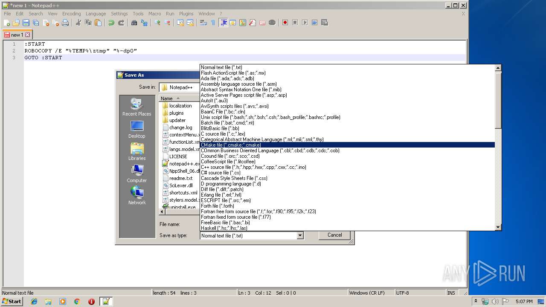Image resolution: width=546 pixels, height=307 pixels.
Task: Click the Name column header
Action: [180, 98]
